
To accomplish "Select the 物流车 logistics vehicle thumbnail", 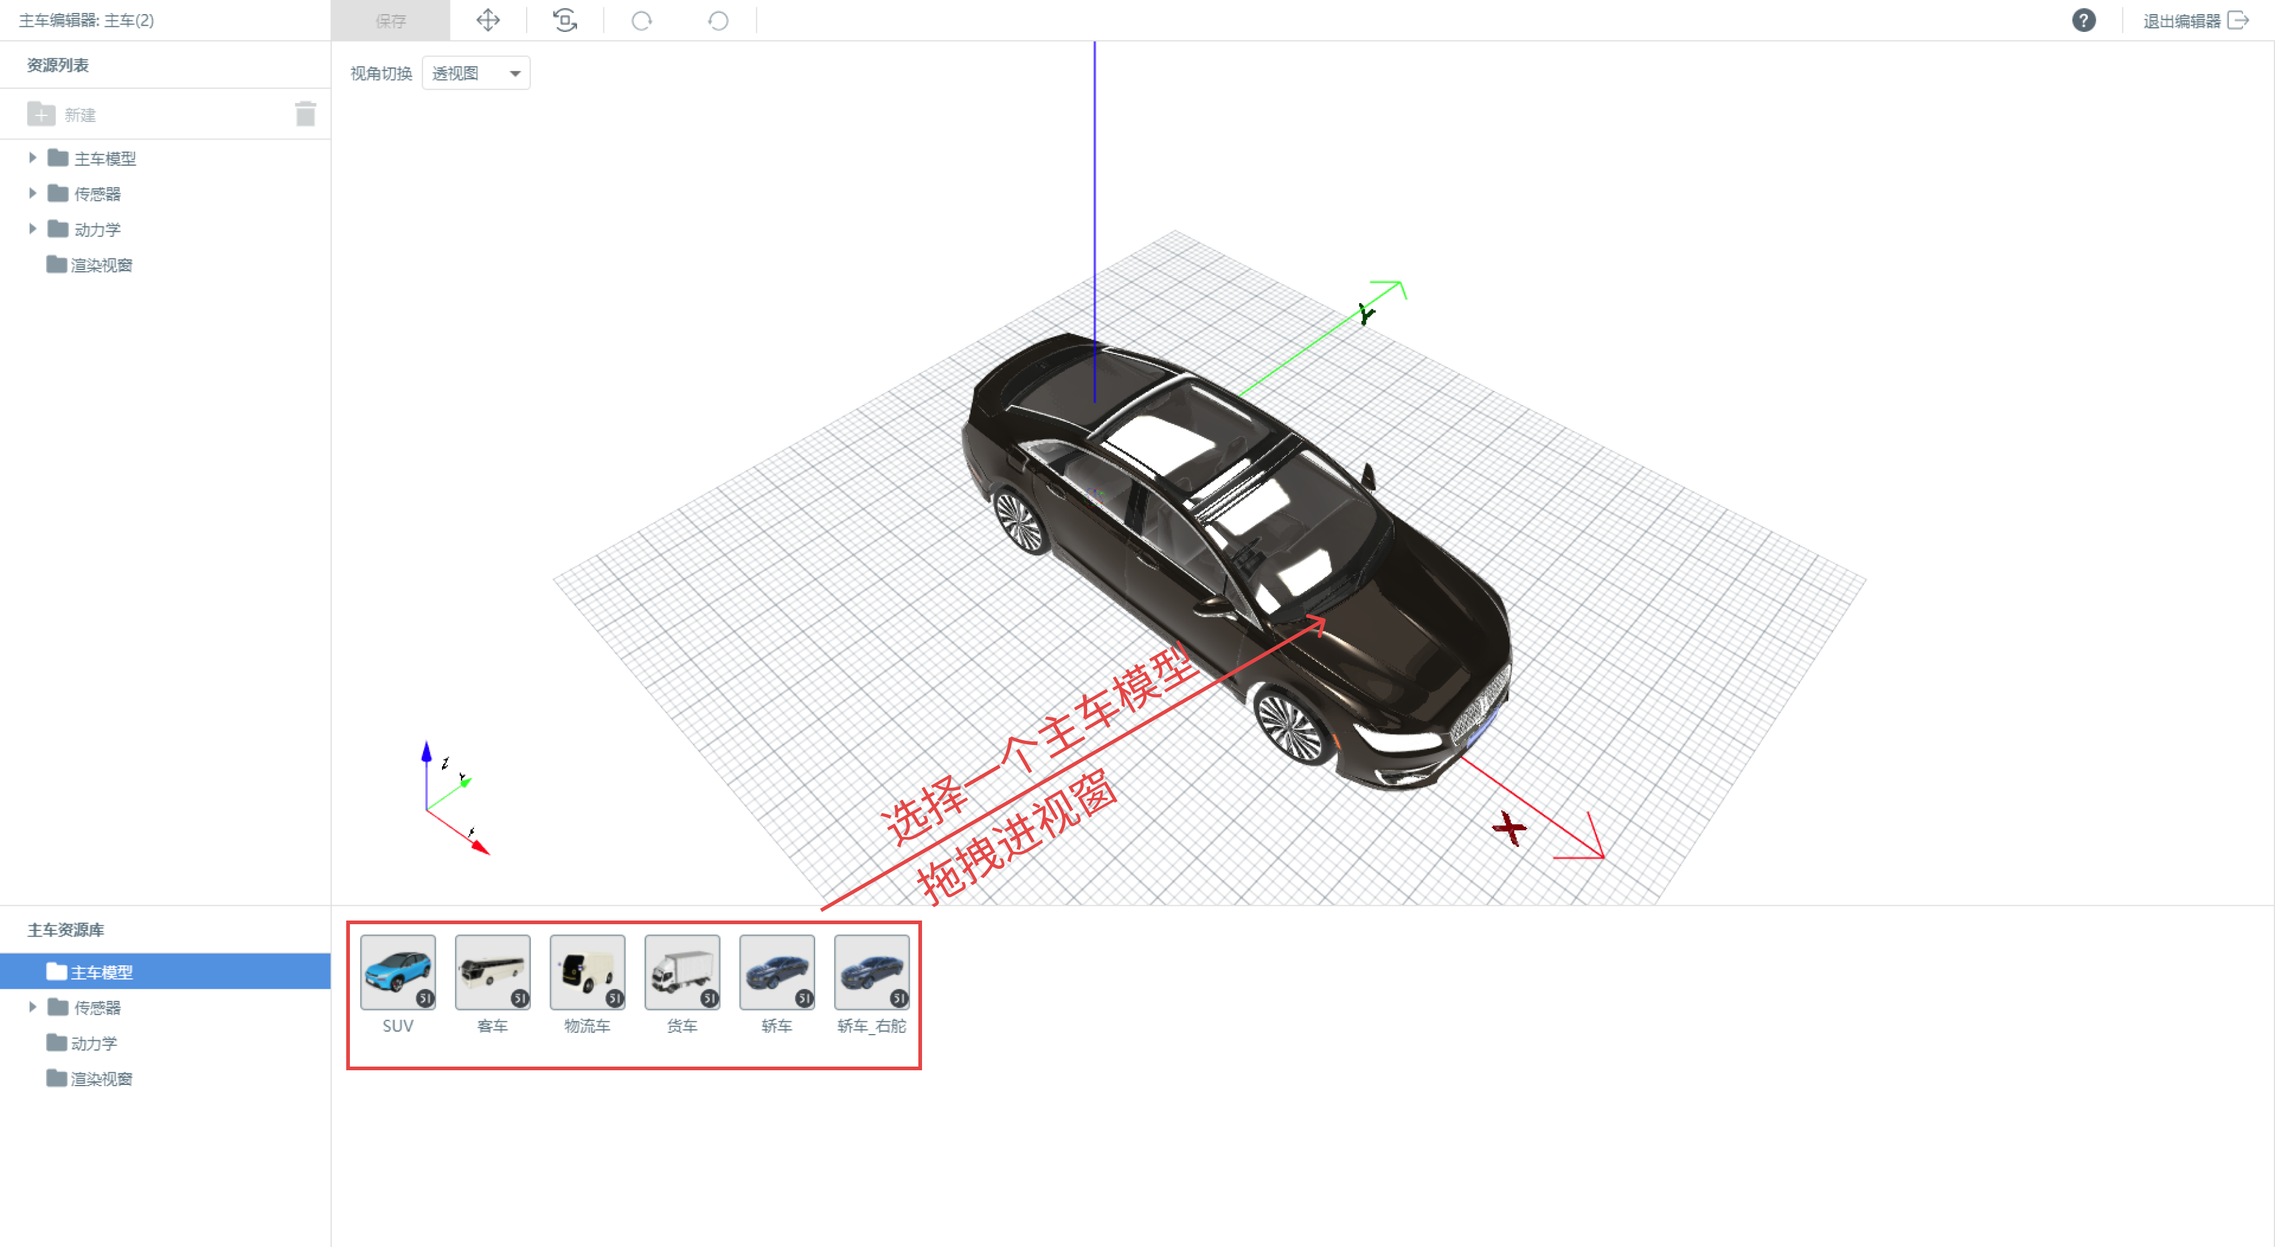I will pos(587,972).
